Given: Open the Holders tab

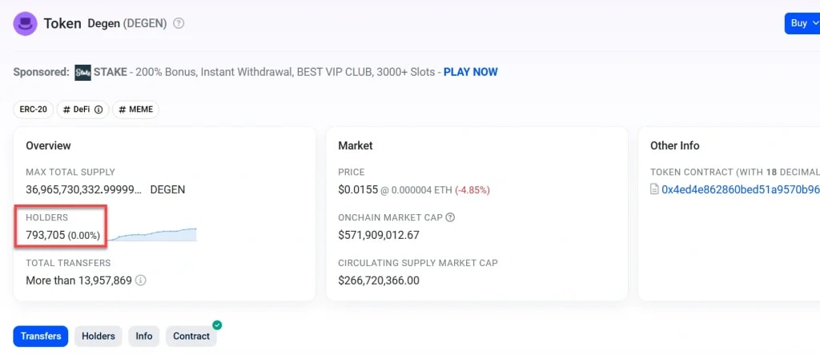Looking at the screenshot, I should tap(98, 336).
